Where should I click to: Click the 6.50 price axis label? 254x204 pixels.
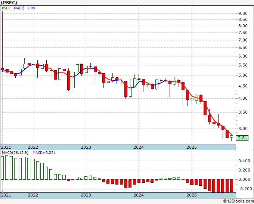pyautogui.click(x=243, y=48)
